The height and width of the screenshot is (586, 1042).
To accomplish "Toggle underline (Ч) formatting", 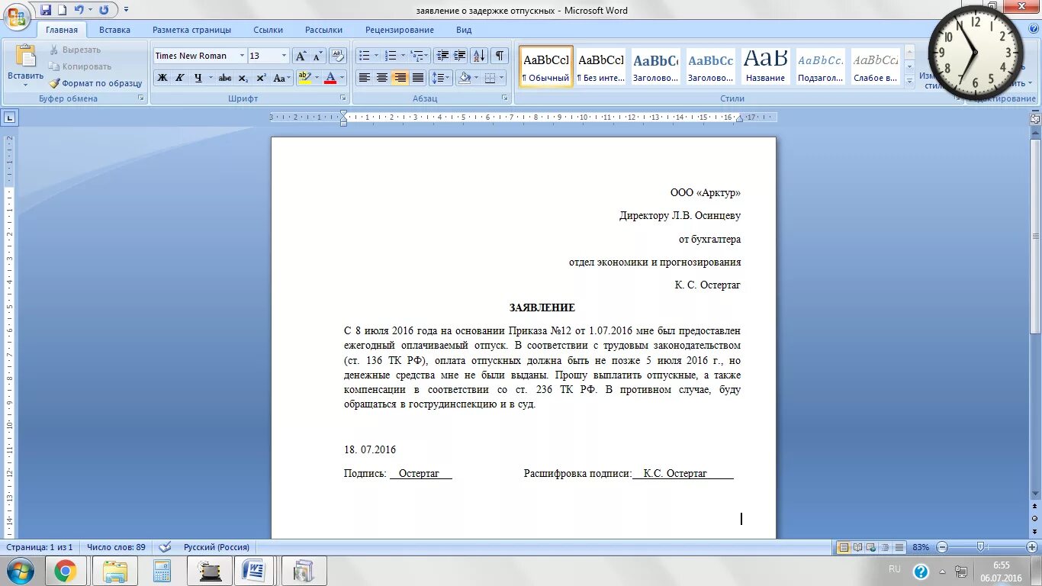I will [198, 78].
